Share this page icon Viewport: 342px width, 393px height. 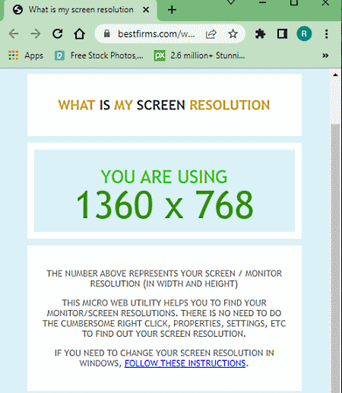point(211,33)
